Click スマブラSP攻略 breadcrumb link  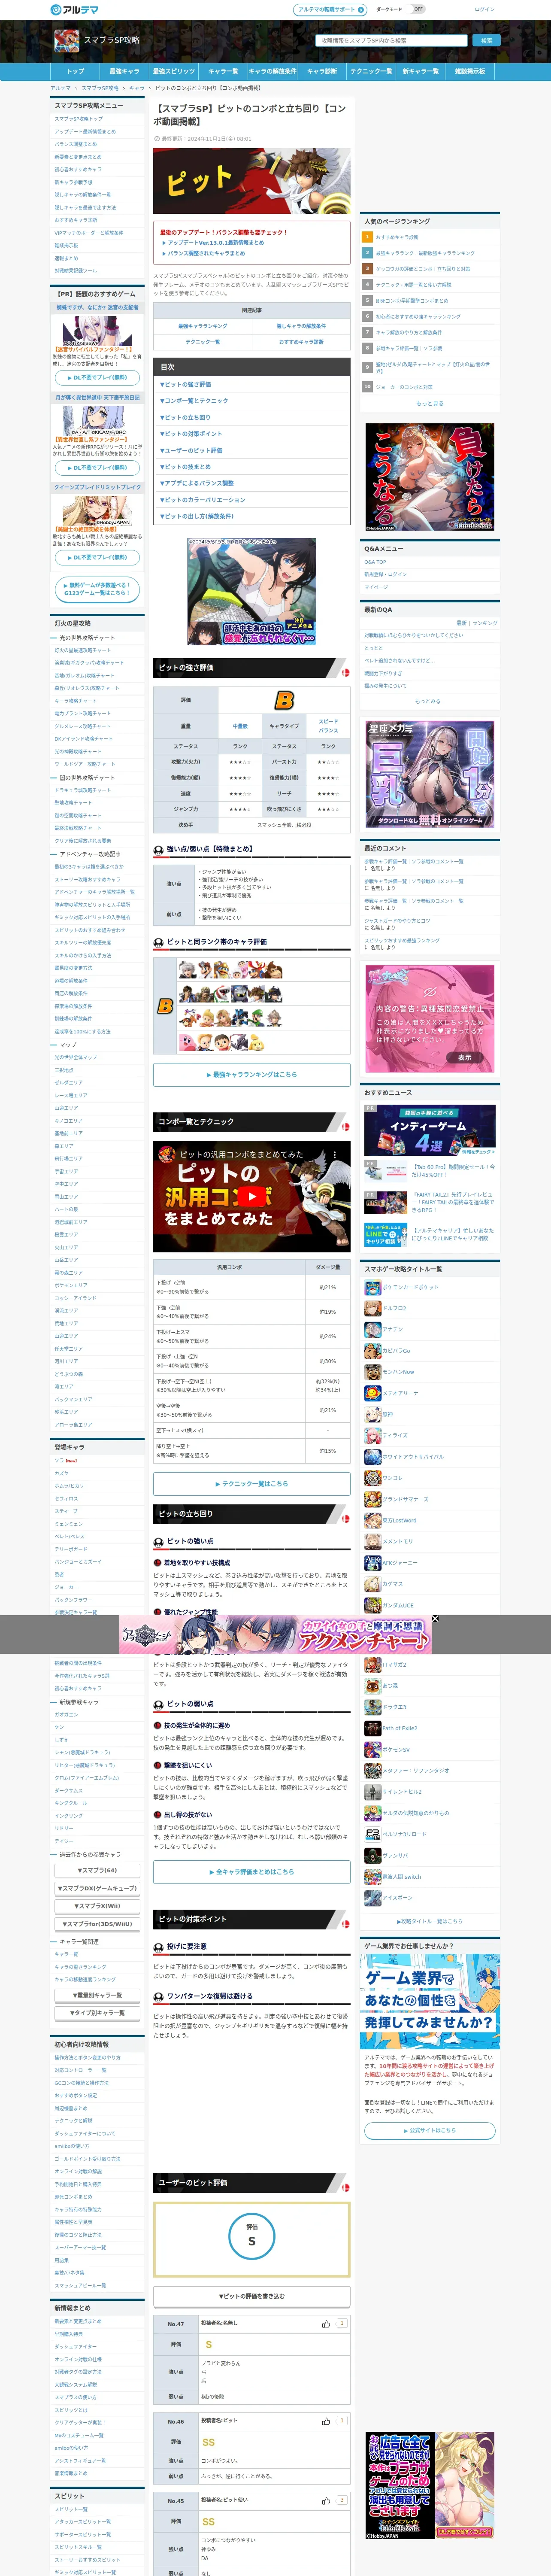(100, 88)
